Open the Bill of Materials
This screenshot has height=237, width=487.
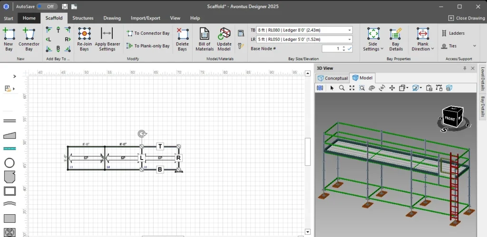(x=205, y=34)
